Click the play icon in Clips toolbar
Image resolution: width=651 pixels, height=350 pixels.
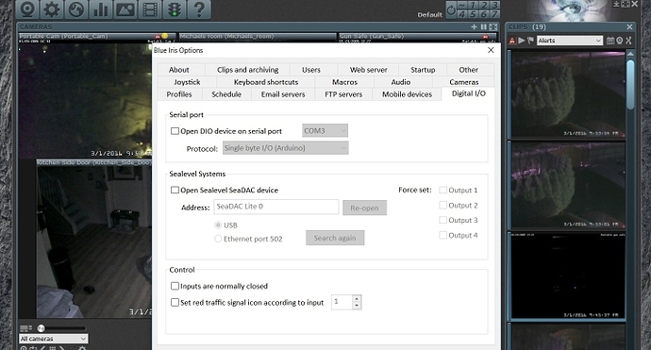[522, 41]
